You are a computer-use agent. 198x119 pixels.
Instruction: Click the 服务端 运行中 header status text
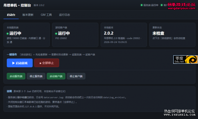click(151, 5)
